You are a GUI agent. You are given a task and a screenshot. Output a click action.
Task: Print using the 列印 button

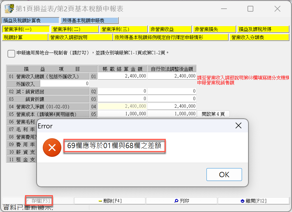181,201
